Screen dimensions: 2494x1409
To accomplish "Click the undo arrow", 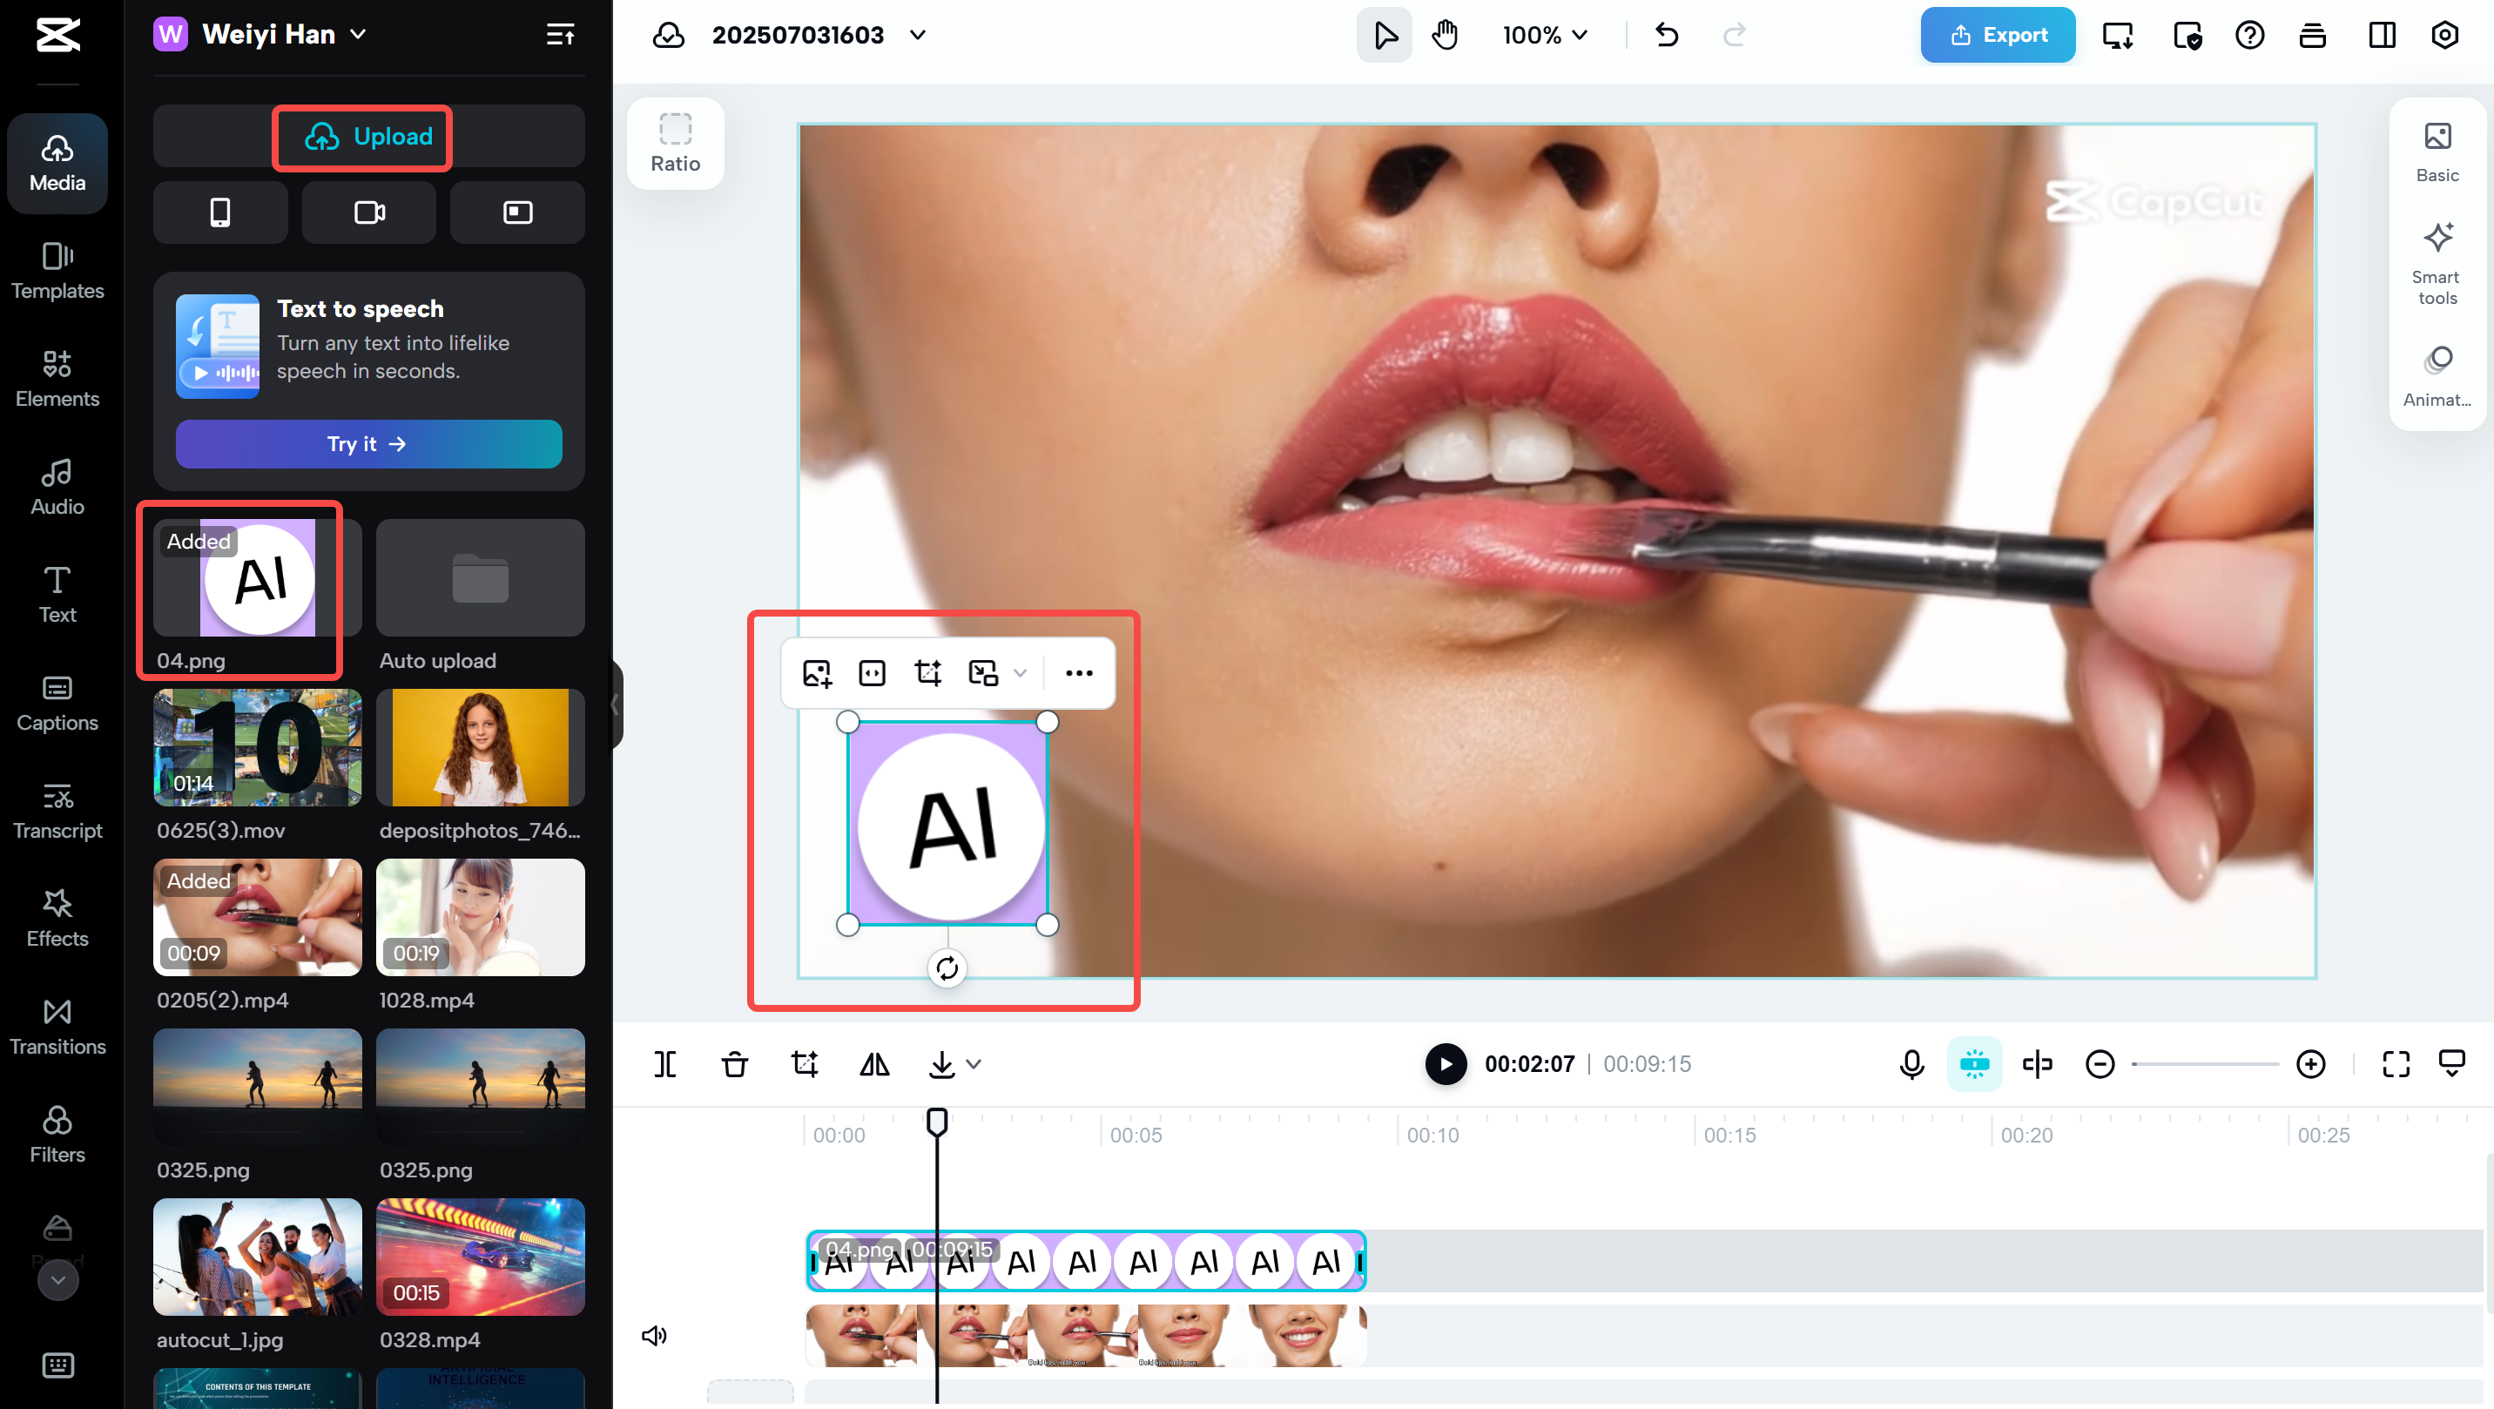I will tap(1666, 36).
